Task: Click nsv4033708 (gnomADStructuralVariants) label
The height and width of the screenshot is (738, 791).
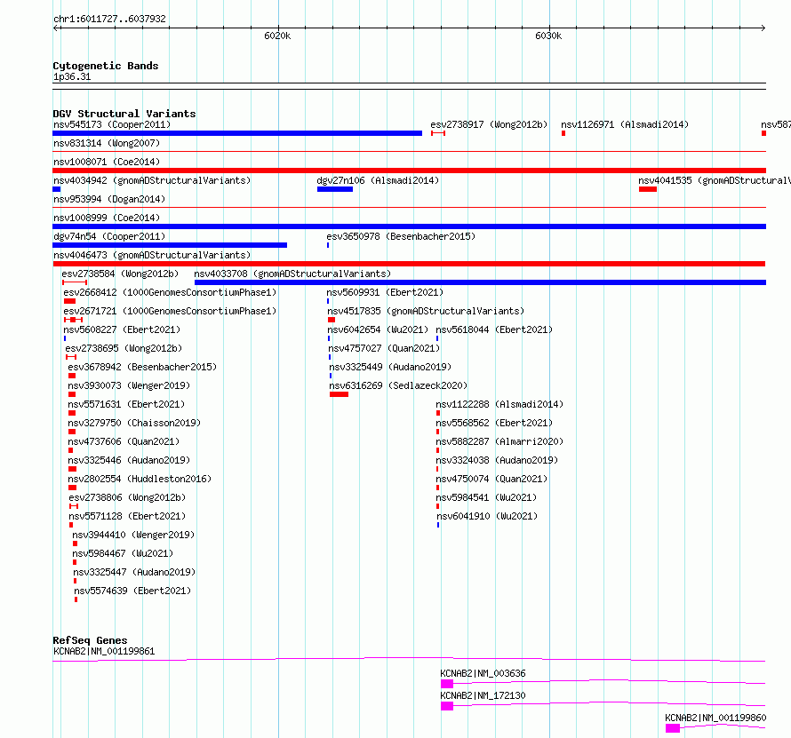Action: click(292, 274)
